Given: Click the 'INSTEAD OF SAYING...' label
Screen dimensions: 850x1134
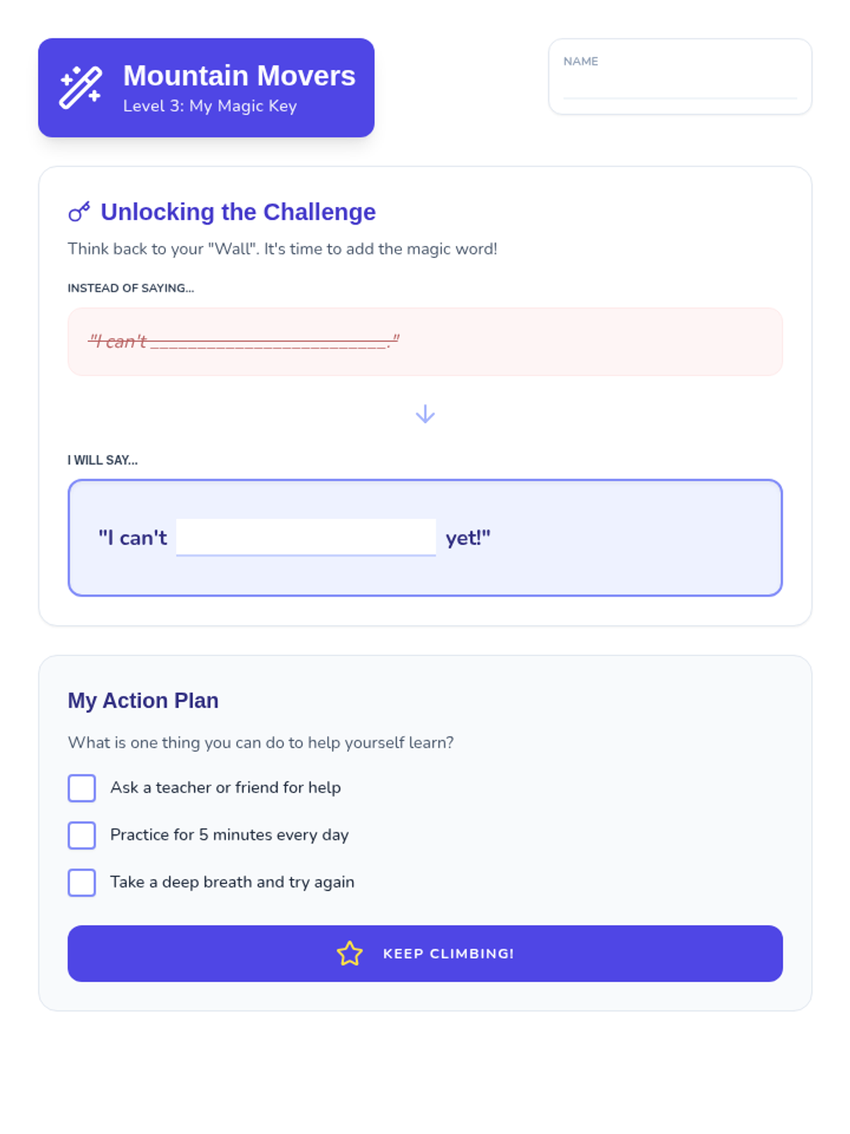Looking at the screenshot, I should [131, 288].
